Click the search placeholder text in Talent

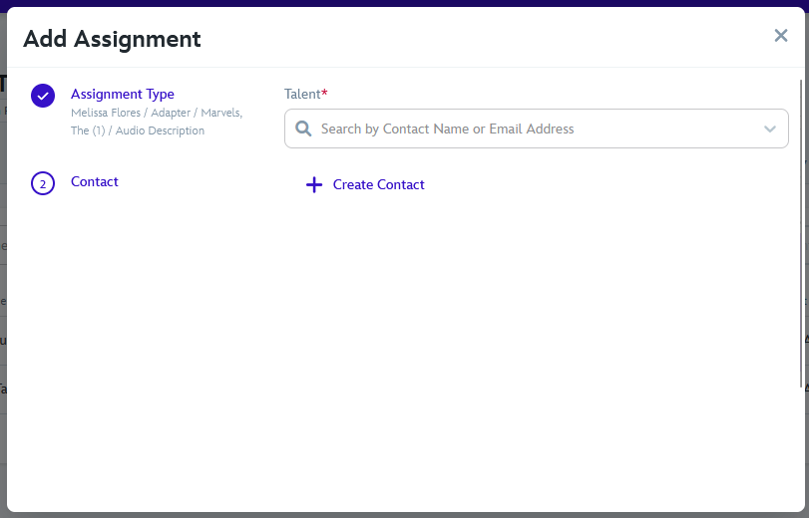click(x=447, y=129)
